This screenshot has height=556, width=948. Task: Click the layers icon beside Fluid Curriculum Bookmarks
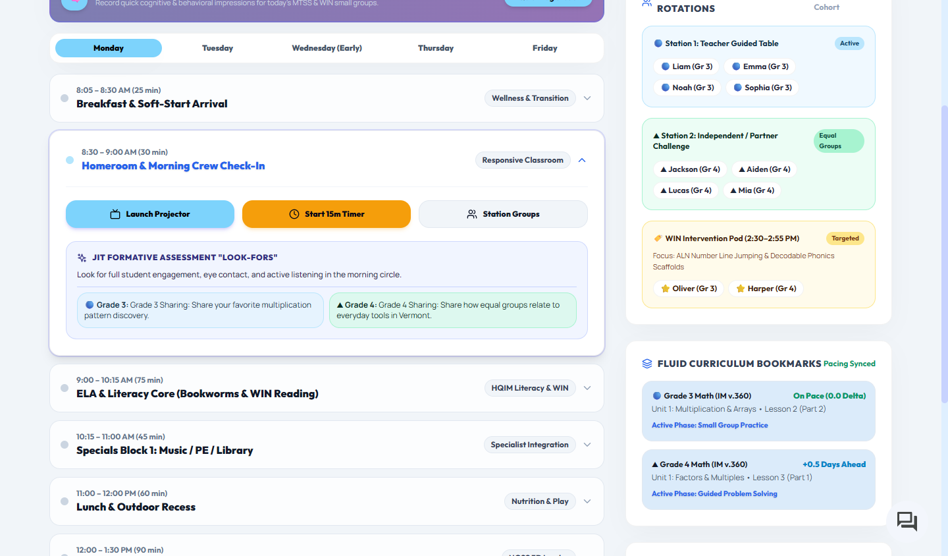click(x=647, y=364)
